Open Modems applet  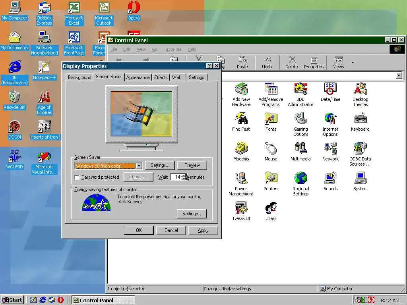coord(241,151)
